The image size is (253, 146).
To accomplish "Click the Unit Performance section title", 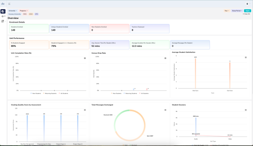I will [x=17, y=38].
